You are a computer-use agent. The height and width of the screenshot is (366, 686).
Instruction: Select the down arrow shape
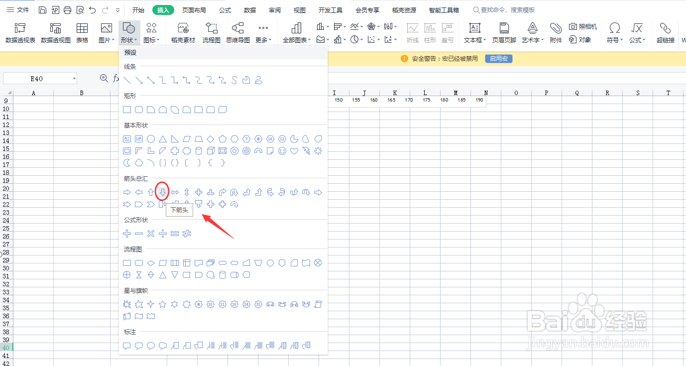pyautogui.click(x=162, y=192)
